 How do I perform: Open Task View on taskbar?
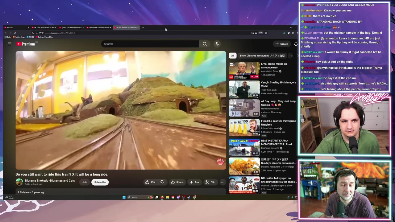157,197
